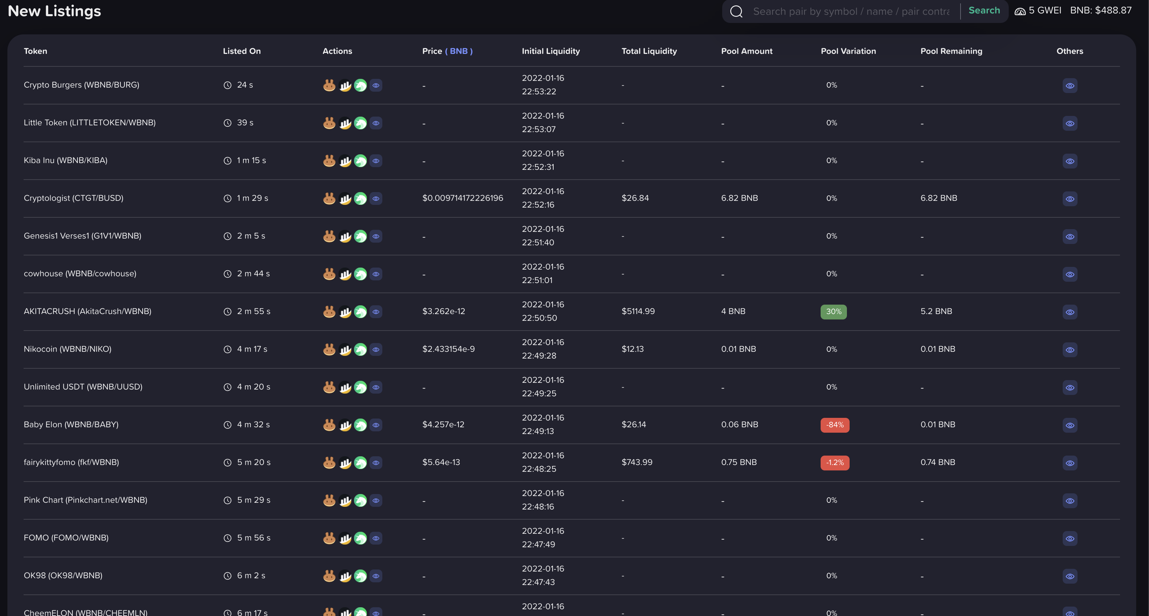
Task: Toggle Actions eye icon for AKITACRUSH row
Action: click(376, 312)
